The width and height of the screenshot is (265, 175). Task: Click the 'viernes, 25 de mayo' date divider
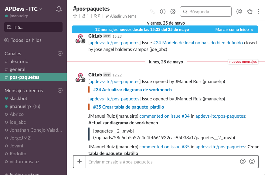[x=166, y=23]
